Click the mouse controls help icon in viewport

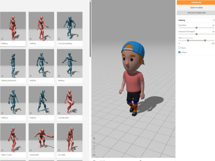[x=94, y=138]
